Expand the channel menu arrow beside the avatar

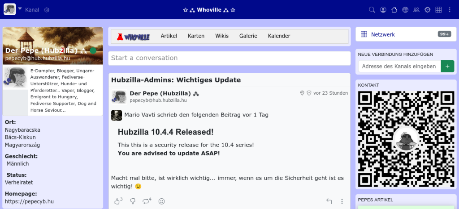(20, 9)
